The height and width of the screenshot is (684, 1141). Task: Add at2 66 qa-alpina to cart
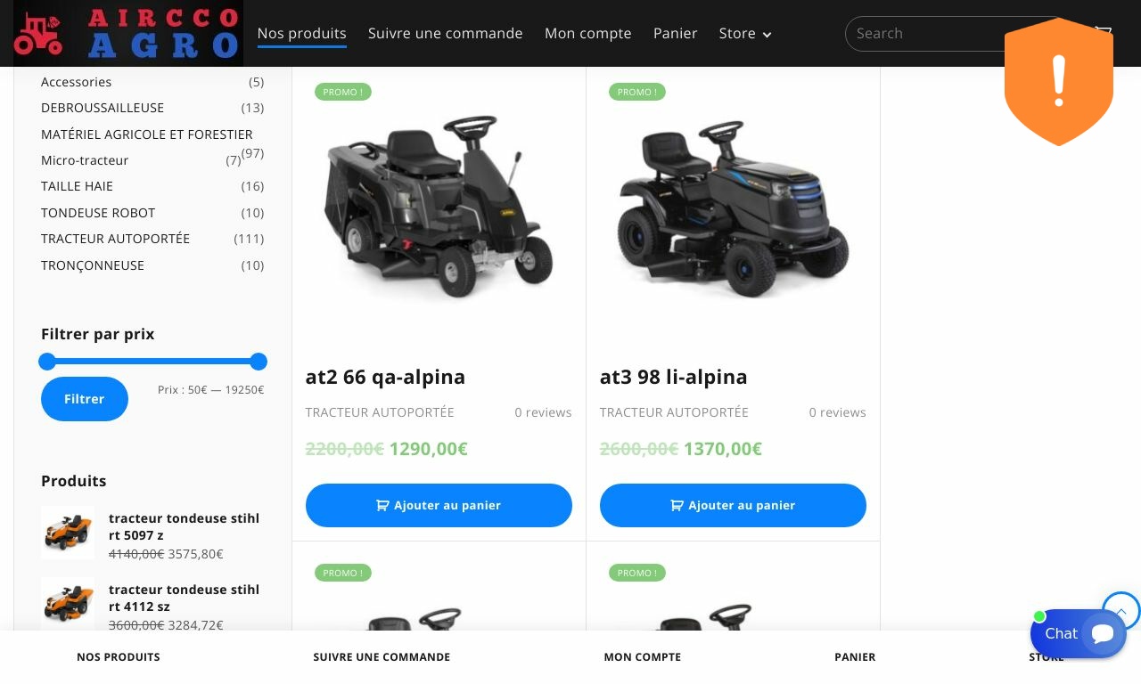(x=439, y=505)
